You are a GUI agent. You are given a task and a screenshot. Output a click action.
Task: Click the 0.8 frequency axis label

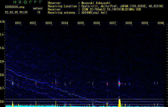2,75
